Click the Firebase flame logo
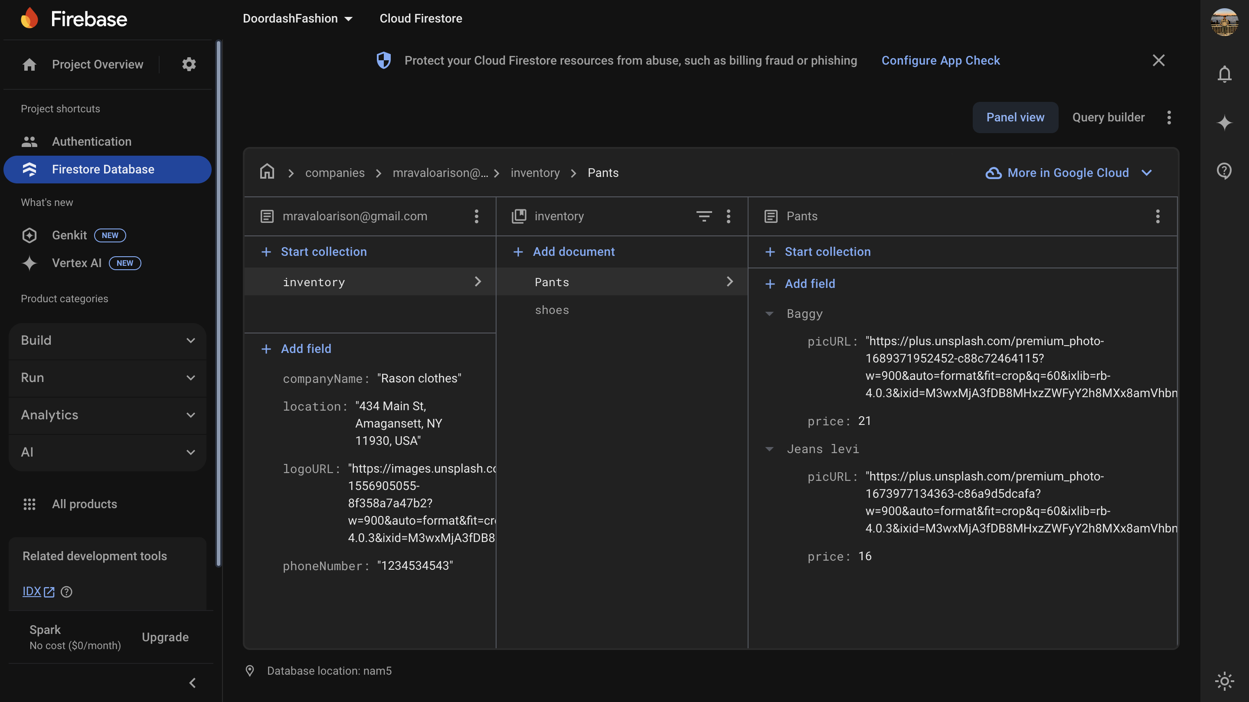 [29, 18]
